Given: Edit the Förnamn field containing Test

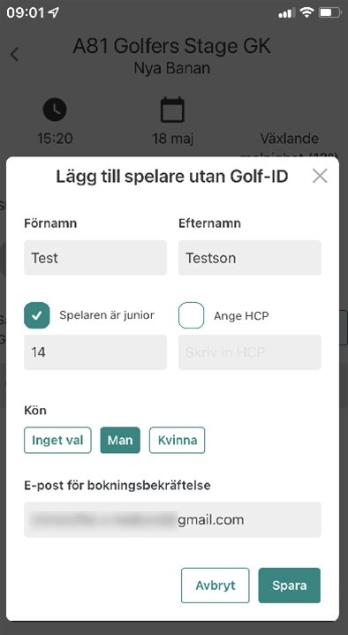Looking at the screenshot, I should [95, 258].
